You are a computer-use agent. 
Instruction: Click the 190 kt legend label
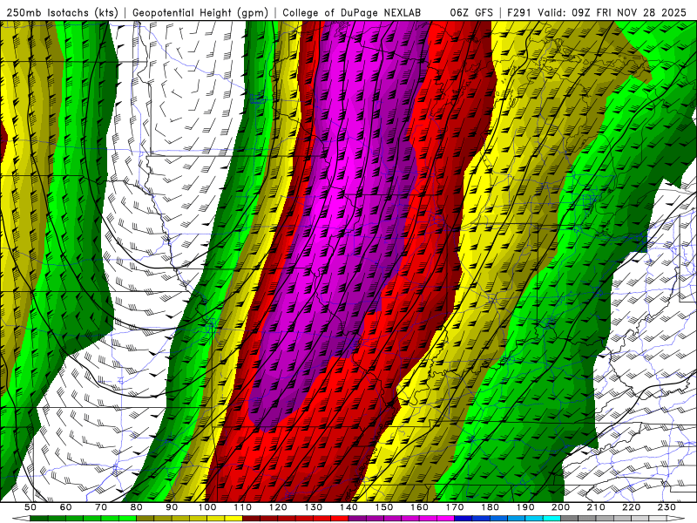point(525,507)
